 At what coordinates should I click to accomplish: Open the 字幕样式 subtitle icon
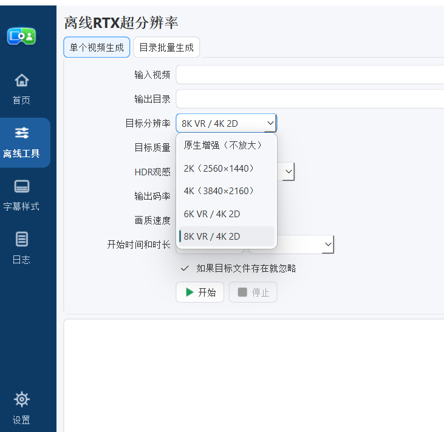click(21, 186)
